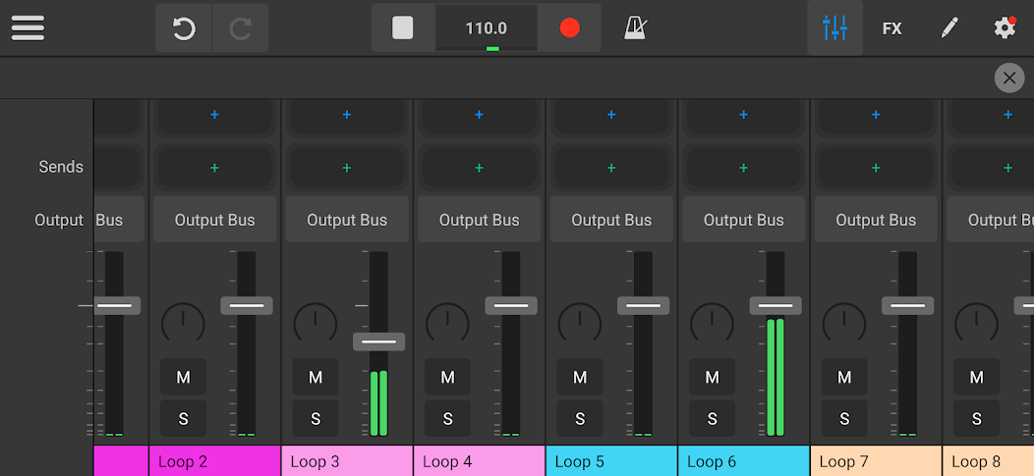The image size is (1034, 476).
Task: Mute the Loop 7 channel
Action: point(844,377)
